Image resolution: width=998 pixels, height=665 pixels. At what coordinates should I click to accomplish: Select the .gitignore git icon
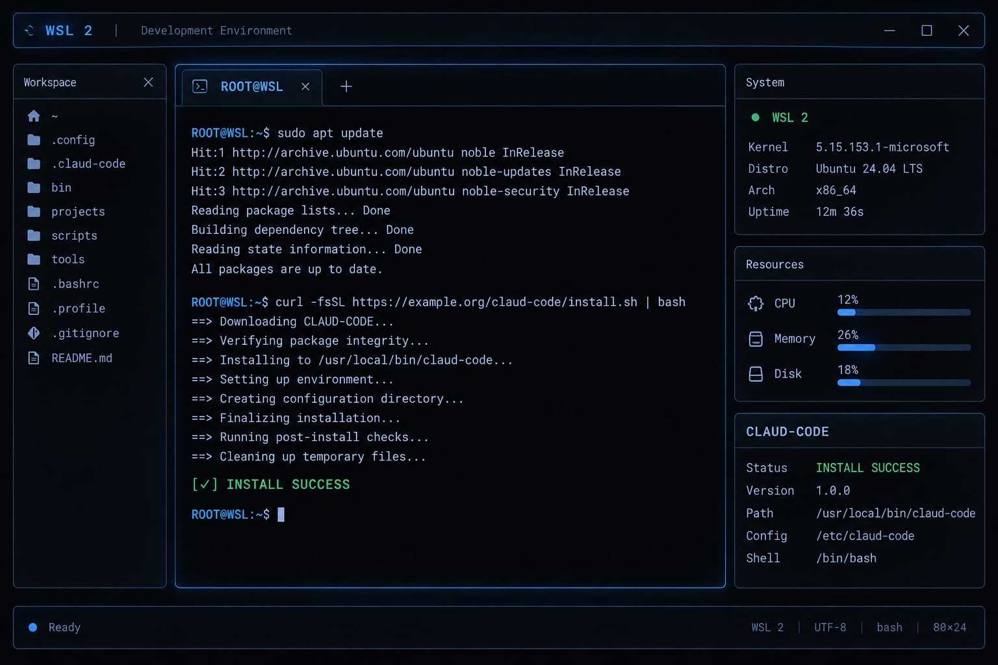34,333
